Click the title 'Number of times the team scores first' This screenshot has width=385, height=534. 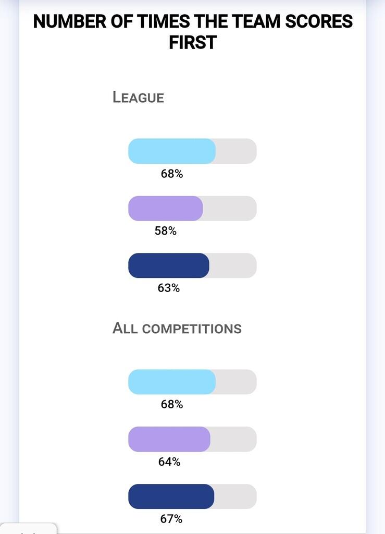193,31
